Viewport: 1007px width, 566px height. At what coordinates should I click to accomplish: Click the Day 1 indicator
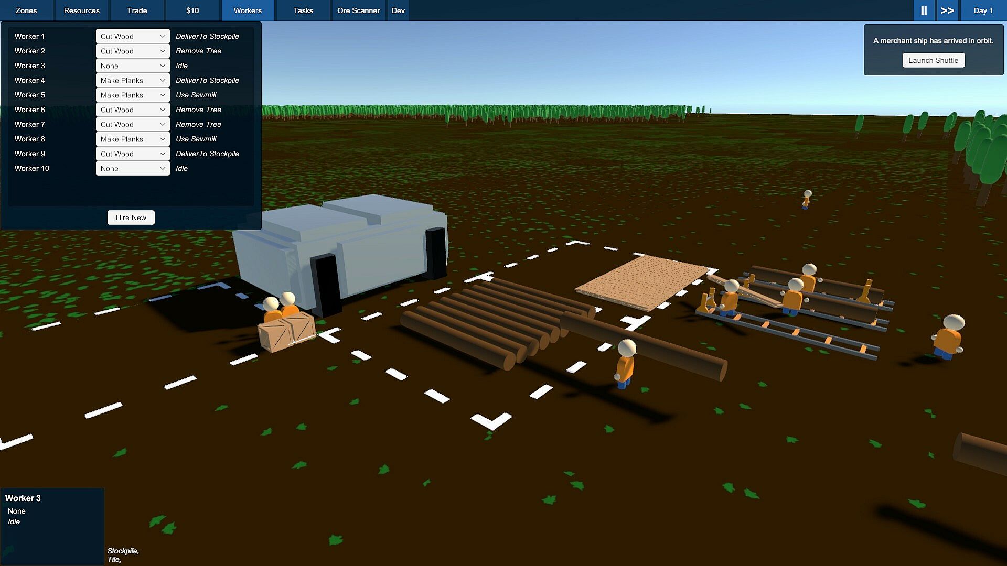(983, 10)
